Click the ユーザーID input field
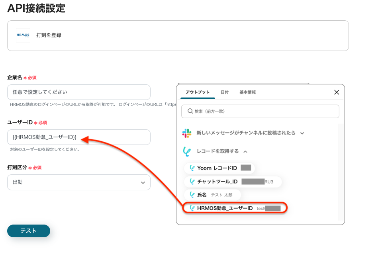Screen dimensions: 376x260 click(78, 137)
